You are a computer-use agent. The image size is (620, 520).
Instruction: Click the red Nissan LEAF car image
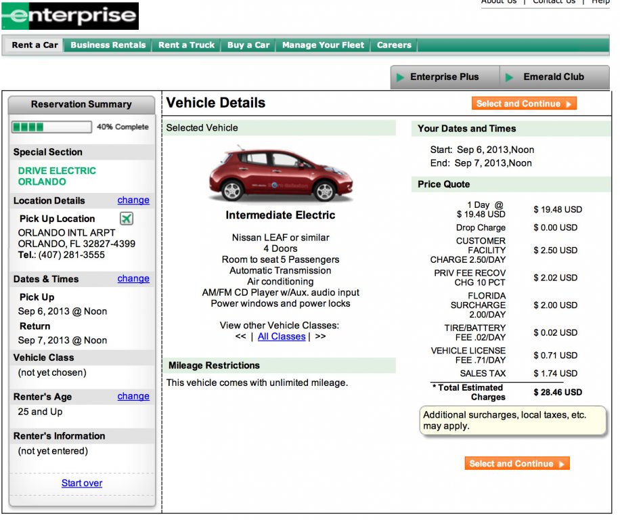280,175
